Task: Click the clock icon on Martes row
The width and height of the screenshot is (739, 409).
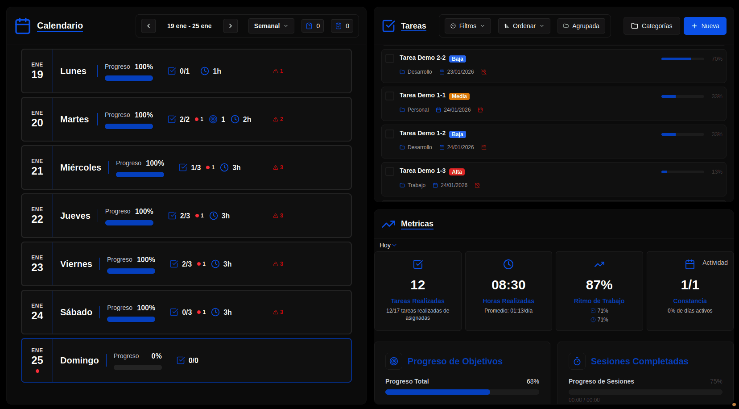Action: point(235,119)
